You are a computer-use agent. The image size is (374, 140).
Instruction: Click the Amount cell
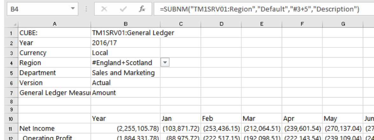pyautogui.click(x=125, y=93)
